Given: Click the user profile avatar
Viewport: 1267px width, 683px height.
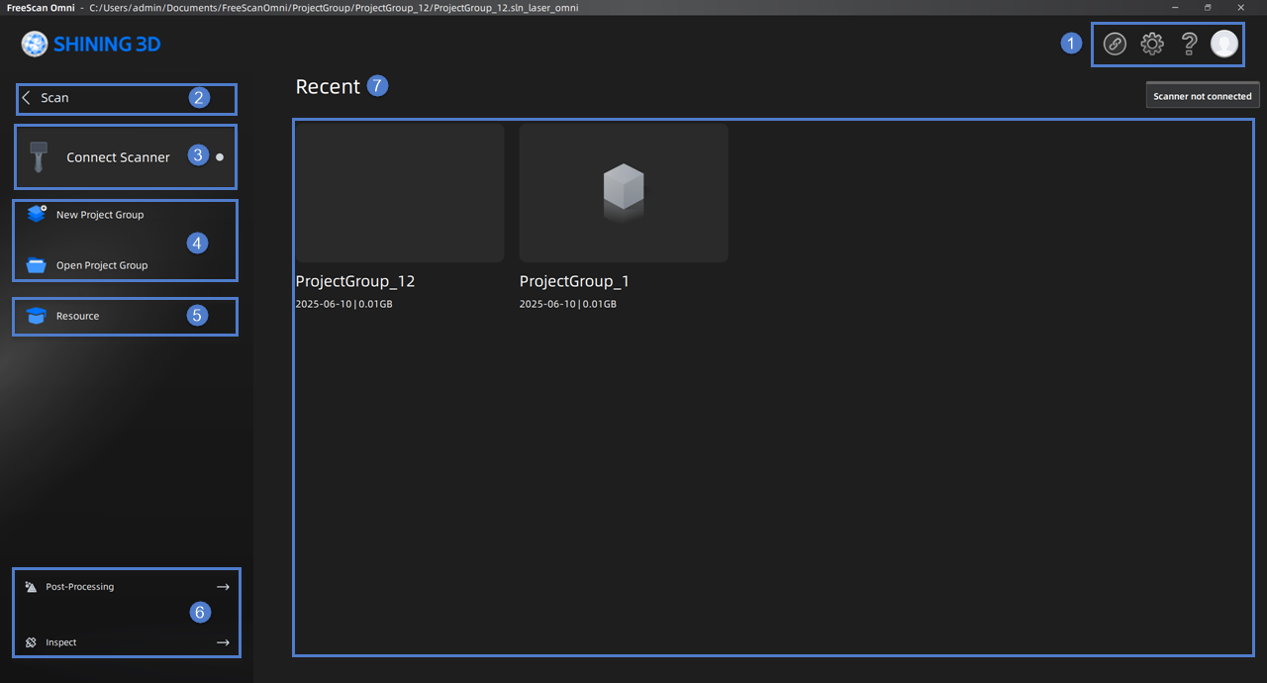Looking at the screenshot, I should [1224, 44].
